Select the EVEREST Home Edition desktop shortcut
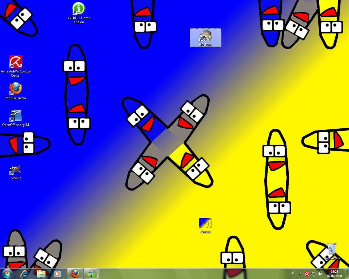The height and width of the screenshot is (279, 349). click(79, 9)
